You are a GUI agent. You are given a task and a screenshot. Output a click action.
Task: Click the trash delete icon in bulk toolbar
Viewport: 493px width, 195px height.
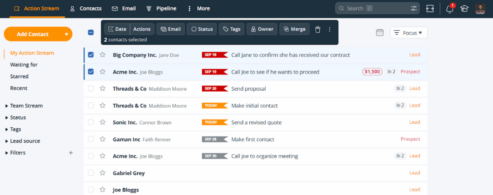click(317, 29)
